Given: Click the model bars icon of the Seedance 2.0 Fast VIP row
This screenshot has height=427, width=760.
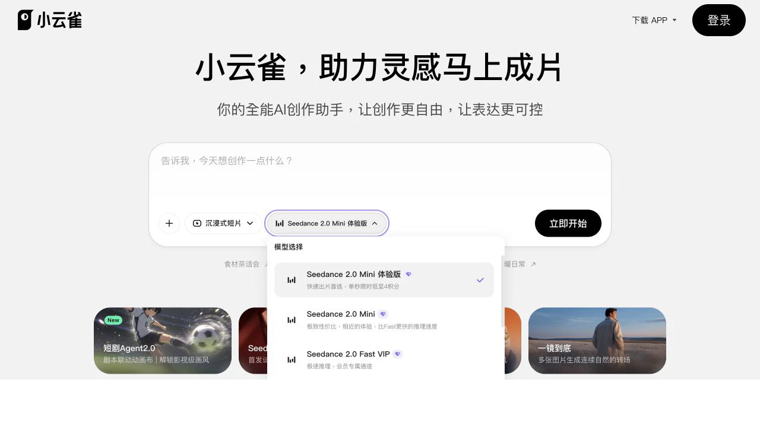Looking at the screenshot, I should pos(292,359).
